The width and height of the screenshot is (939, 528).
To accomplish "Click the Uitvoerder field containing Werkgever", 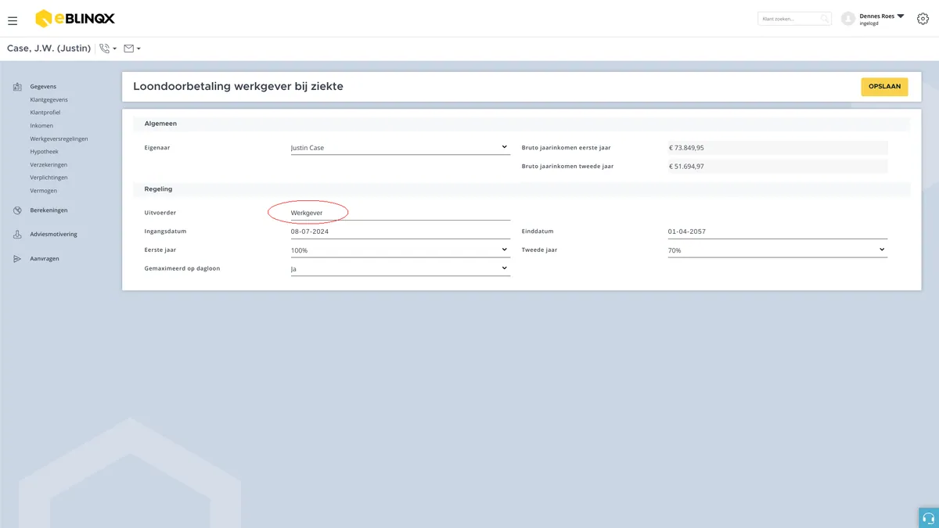I will pyautogui.click(x=400, y=213).
